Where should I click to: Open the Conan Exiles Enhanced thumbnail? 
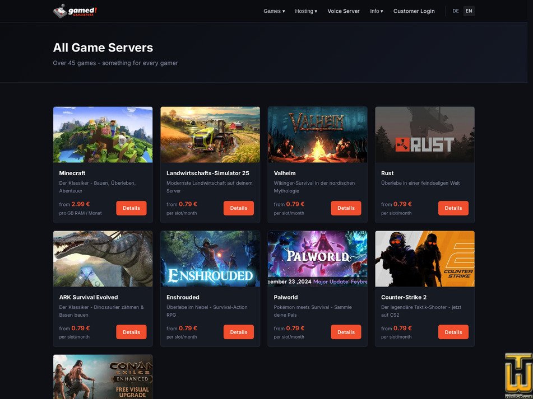[x=103, y=377]
